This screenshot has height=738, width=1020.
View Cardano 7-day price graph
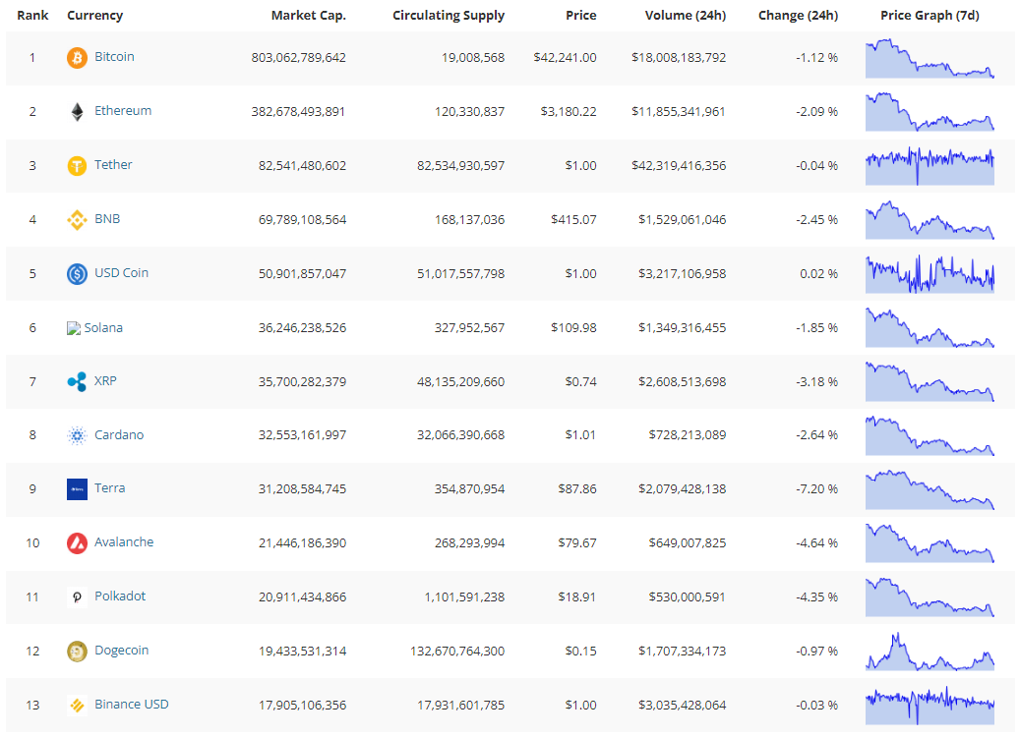[x=930, y=435]
